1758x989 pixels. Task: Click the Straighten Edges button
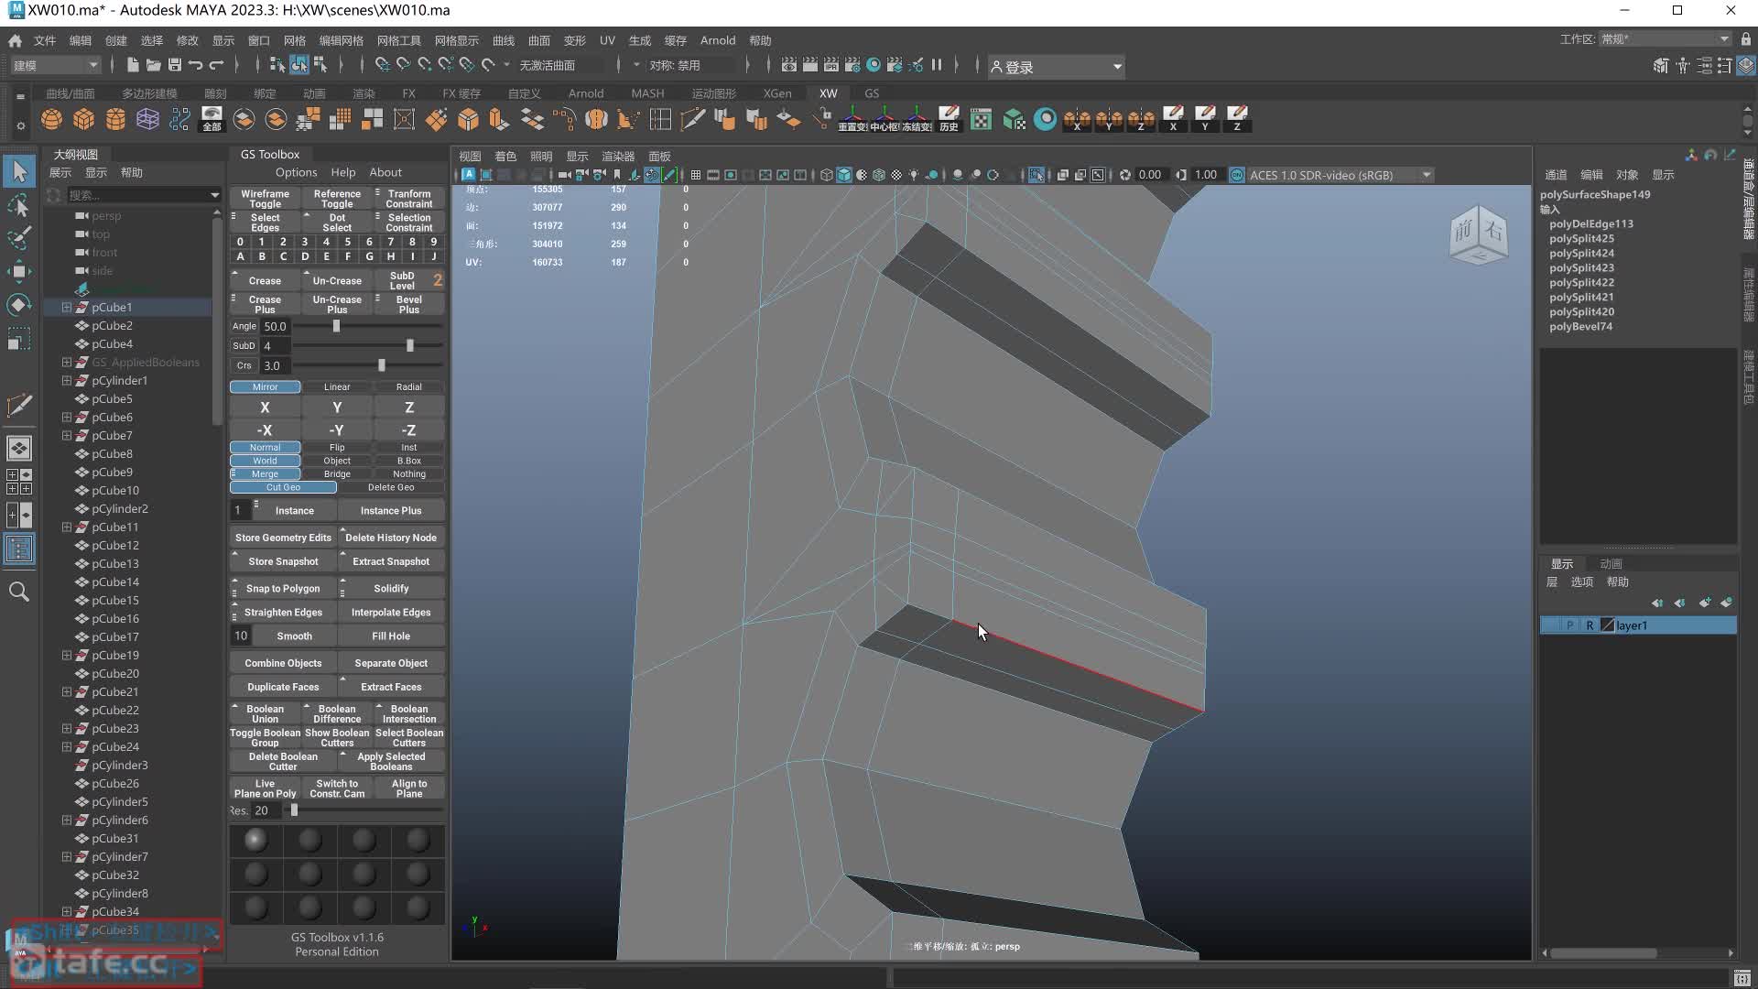(283, 612)
